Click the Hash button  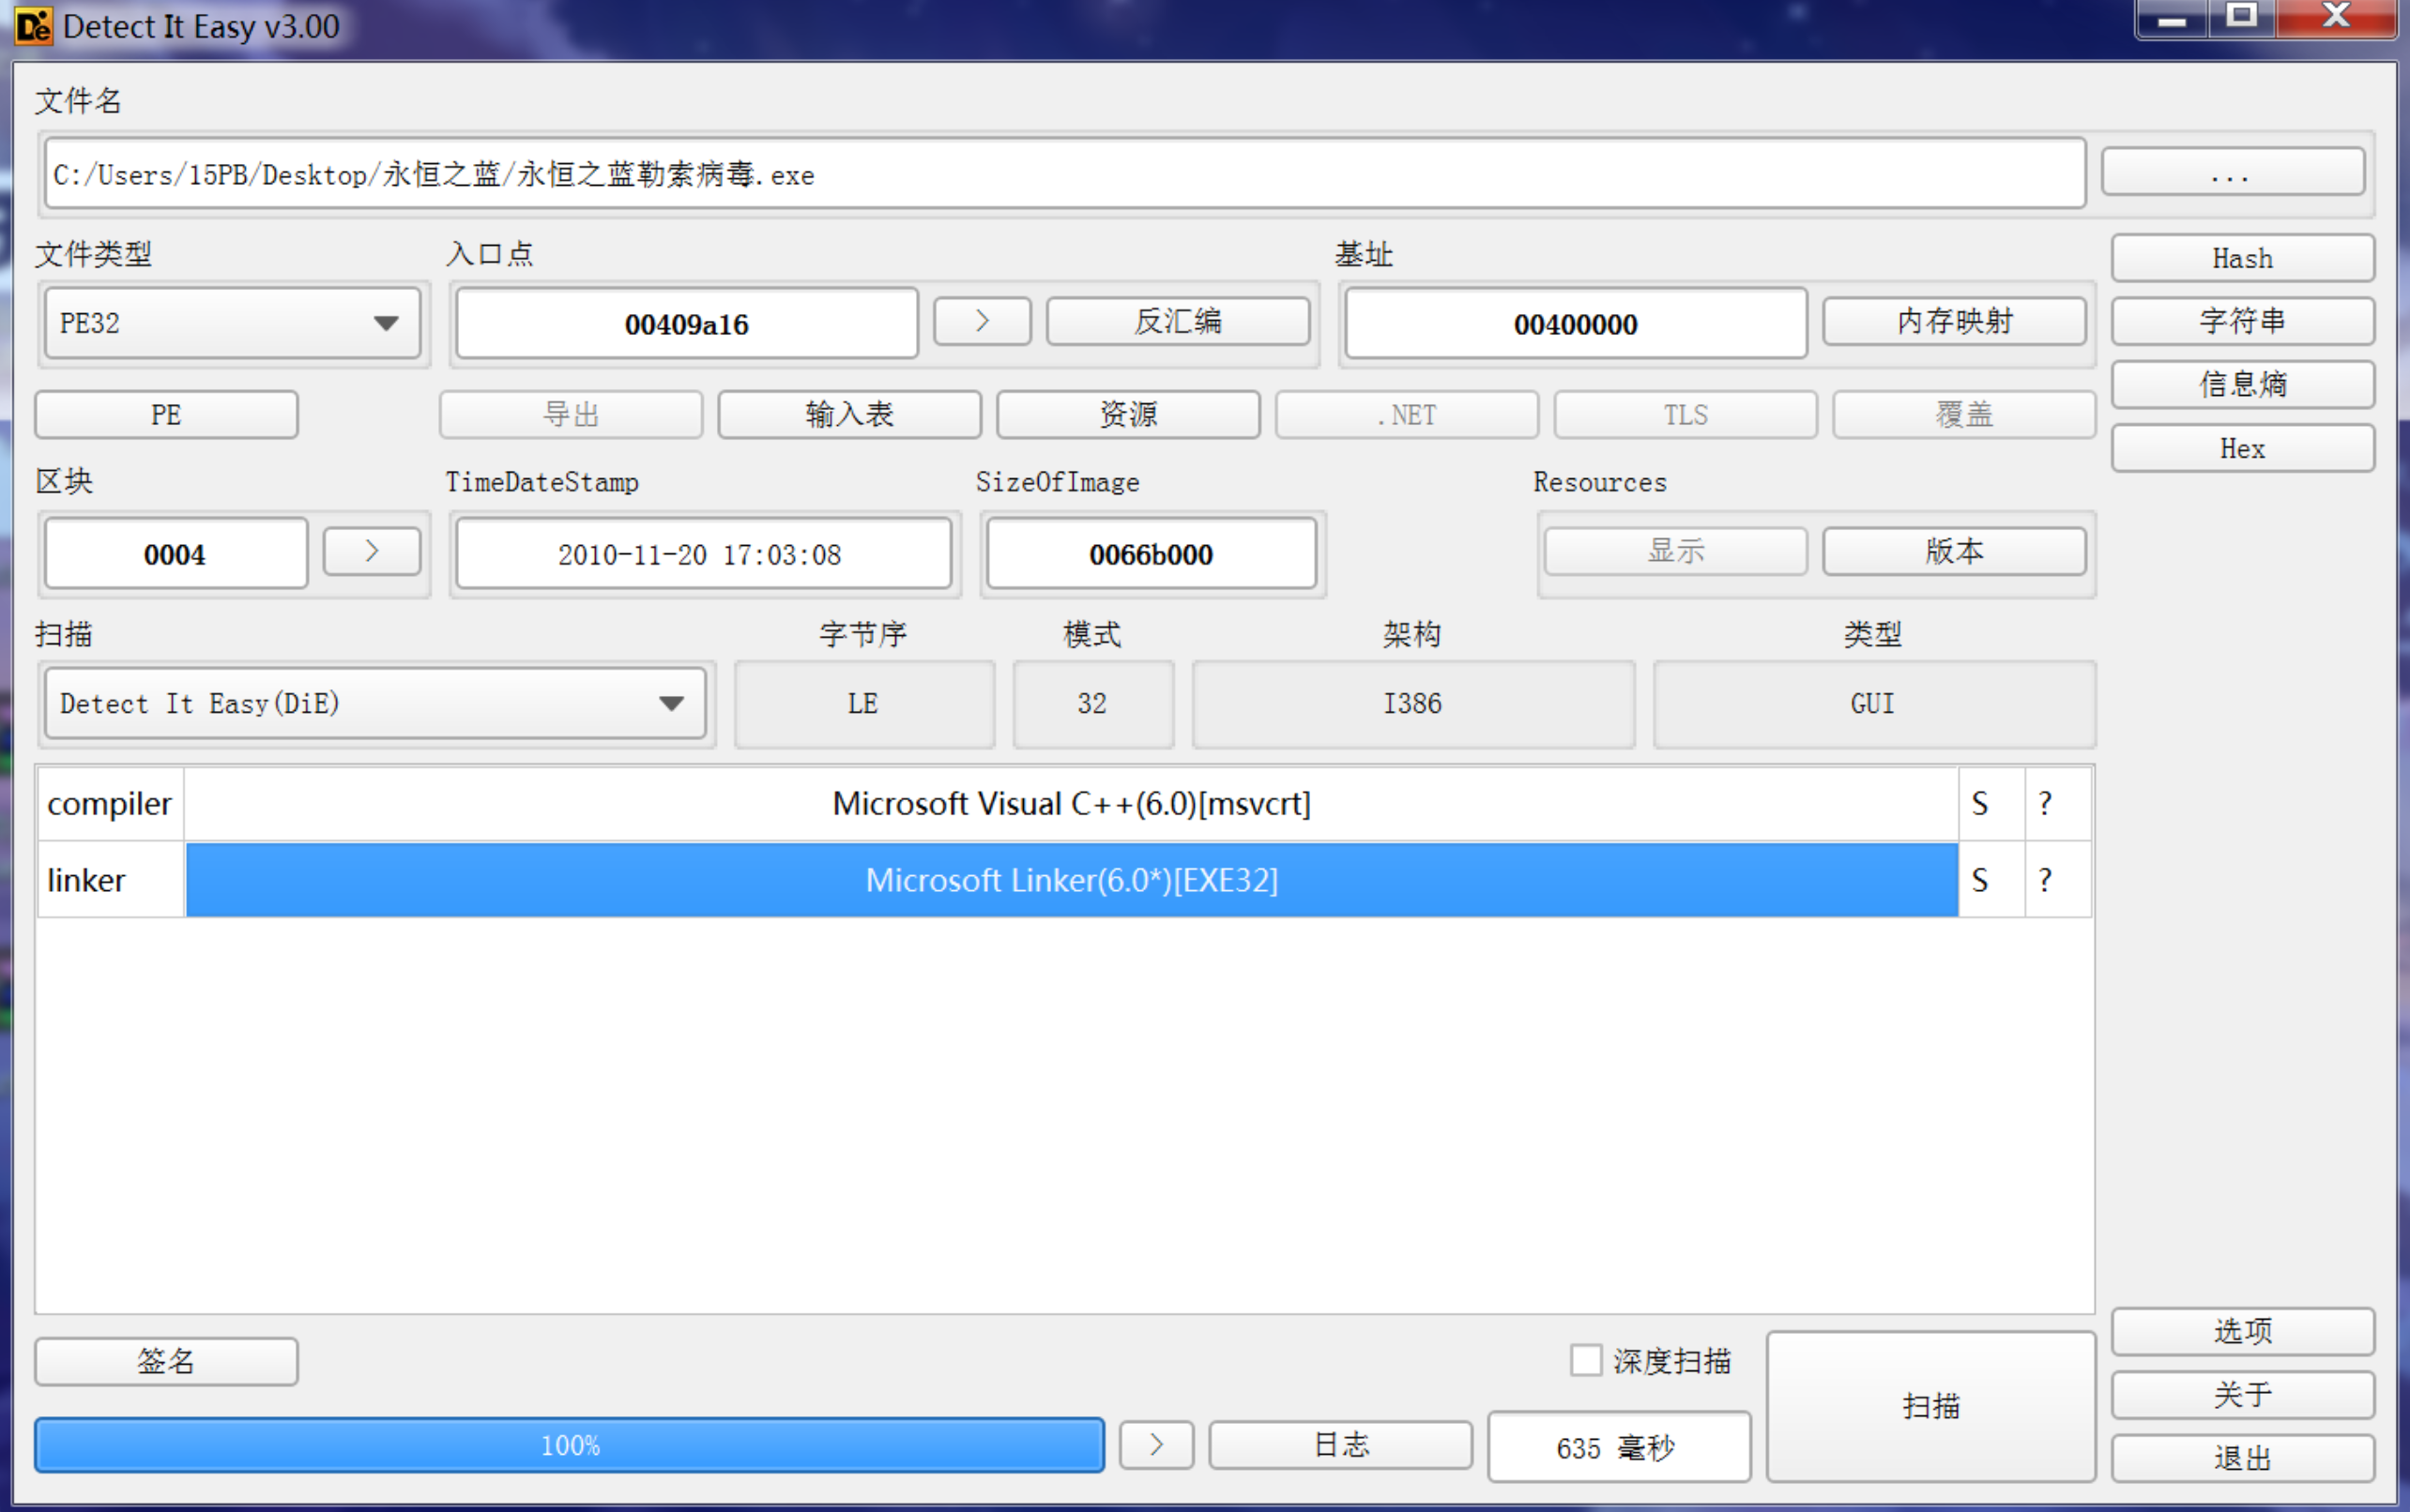pos(2241,259)
